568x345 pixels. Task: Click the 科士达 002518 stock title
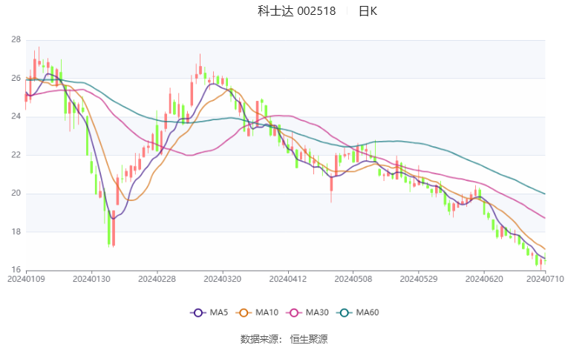pos(296,11)
